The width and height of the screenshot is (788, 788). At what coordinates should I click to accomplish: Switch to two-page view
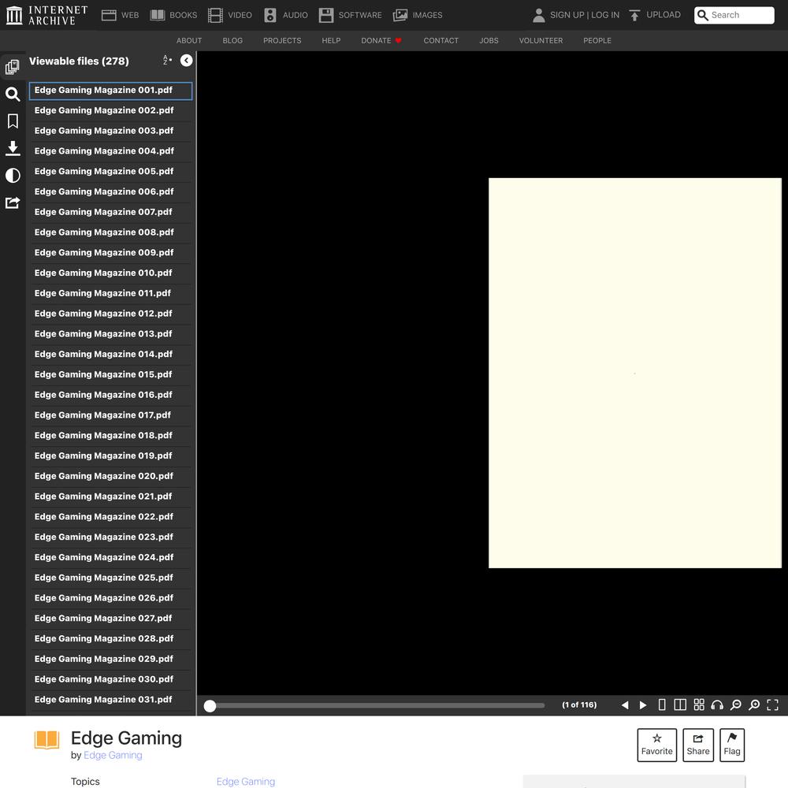[680, 705]
